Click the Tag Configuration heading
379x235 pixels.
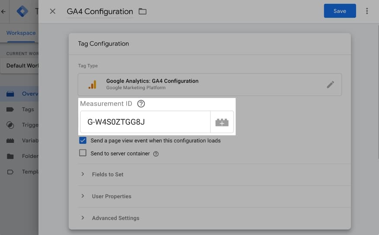coord(103,43)
